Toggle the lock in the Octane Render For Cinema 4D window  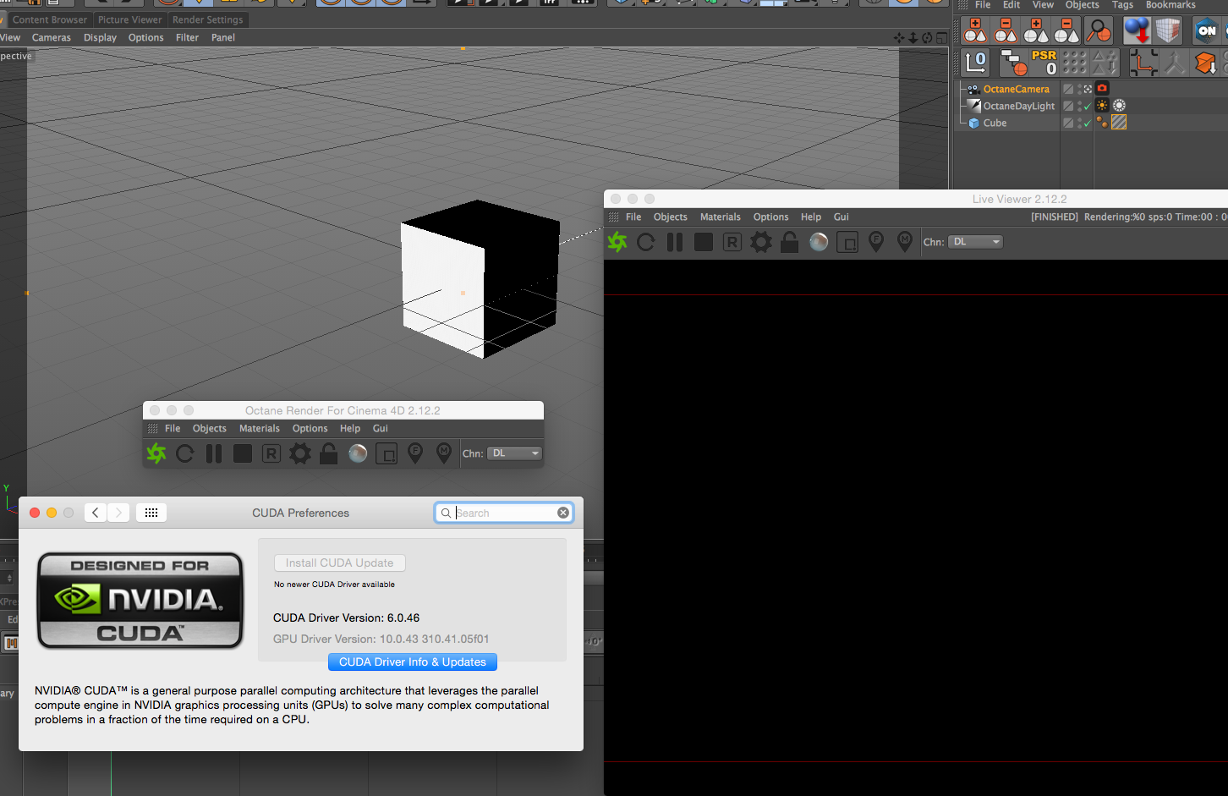(329, 453)
